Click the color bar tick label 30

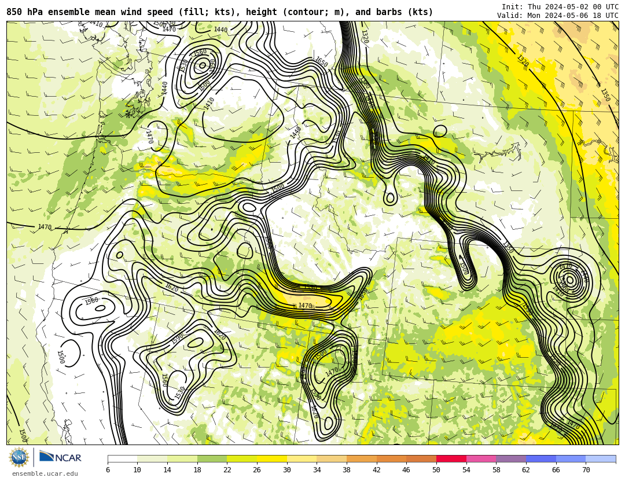(286, 470)
